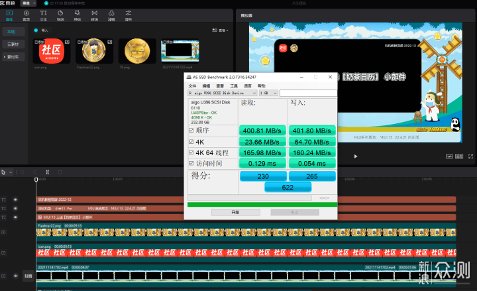
Task: Open View (查看) menu in AS SSD Benchmark
Action: (x=220, y=86)
